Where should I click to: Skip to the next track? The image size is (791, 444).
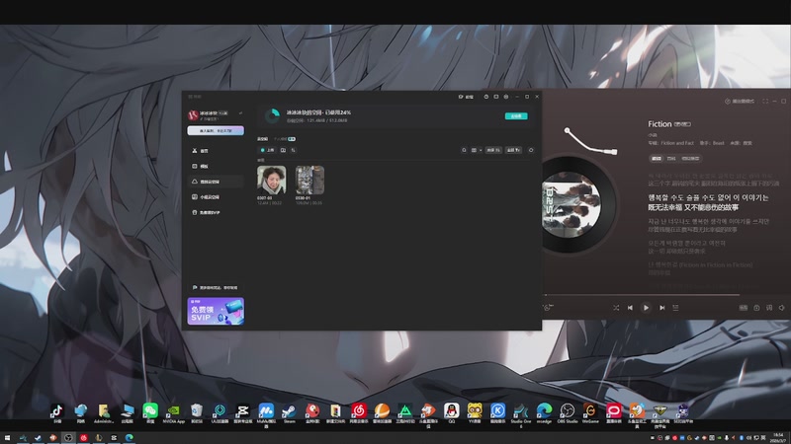[x=663, y=308]
